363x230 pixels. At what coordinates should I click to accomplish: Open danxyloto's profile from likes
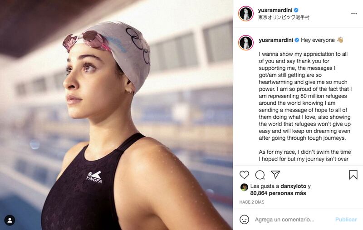[x=293, y=186]
